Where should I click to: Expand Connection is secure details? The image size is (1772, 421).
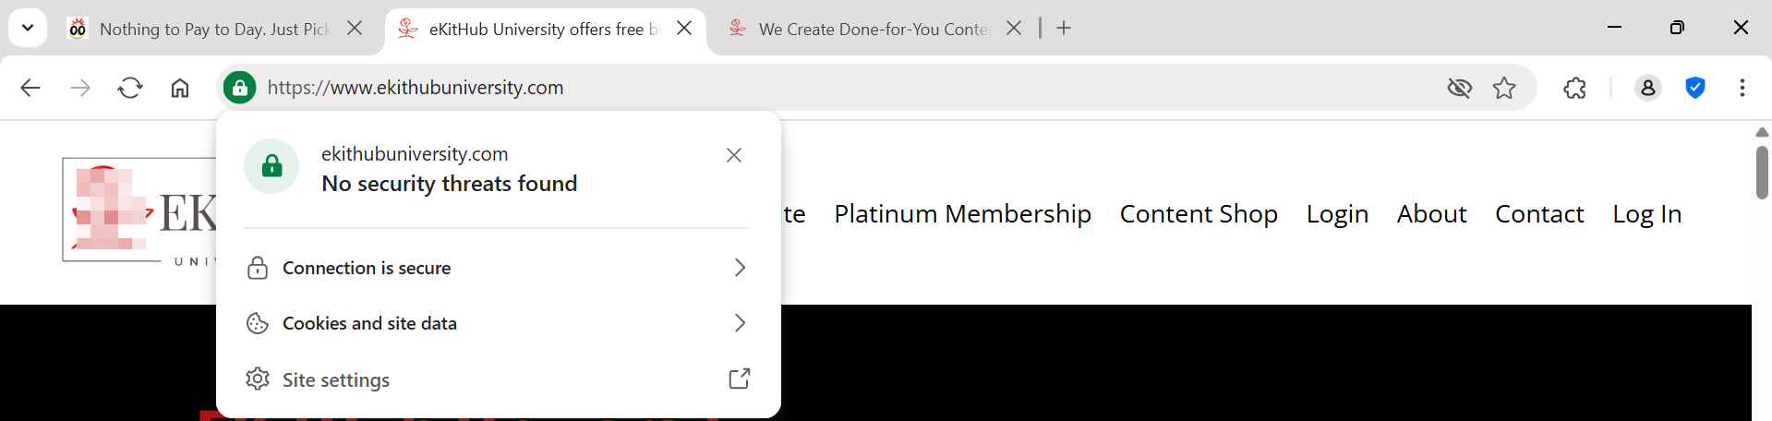click(x=497, y=268)
